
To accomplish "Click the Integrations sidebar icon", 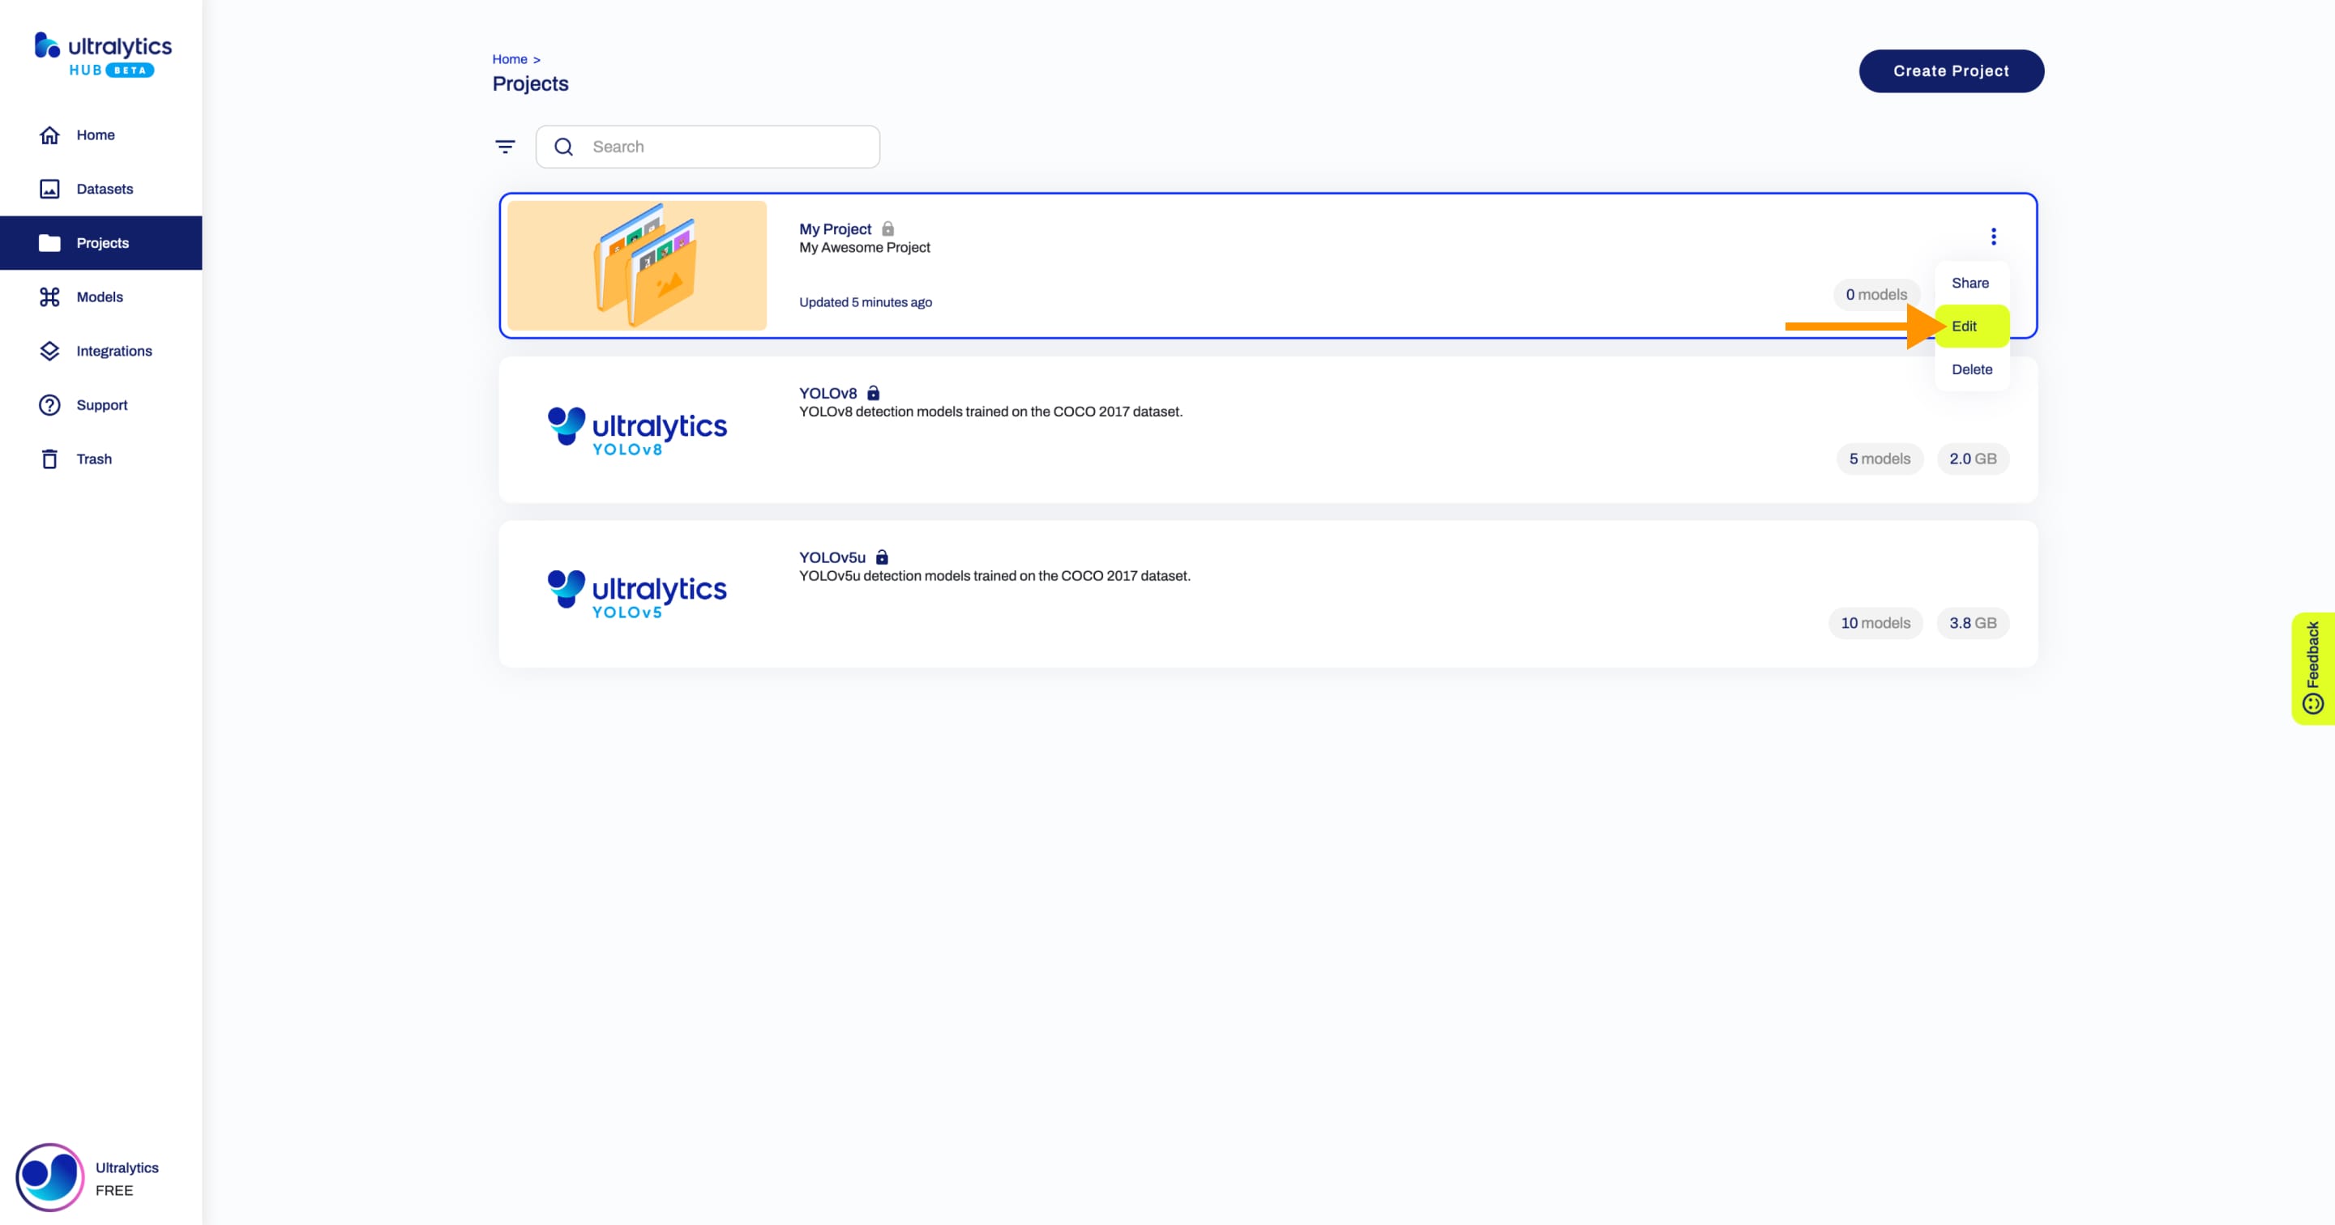I will [x=49, y=350].
